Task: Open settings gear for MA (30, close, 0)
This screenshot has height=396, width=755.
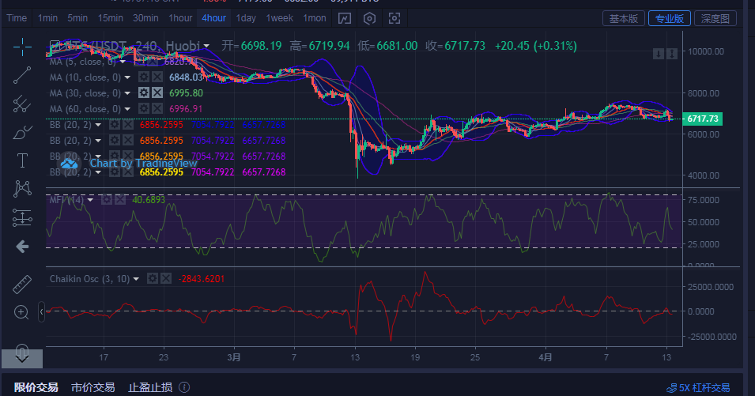Action: (x=143, y=92)
